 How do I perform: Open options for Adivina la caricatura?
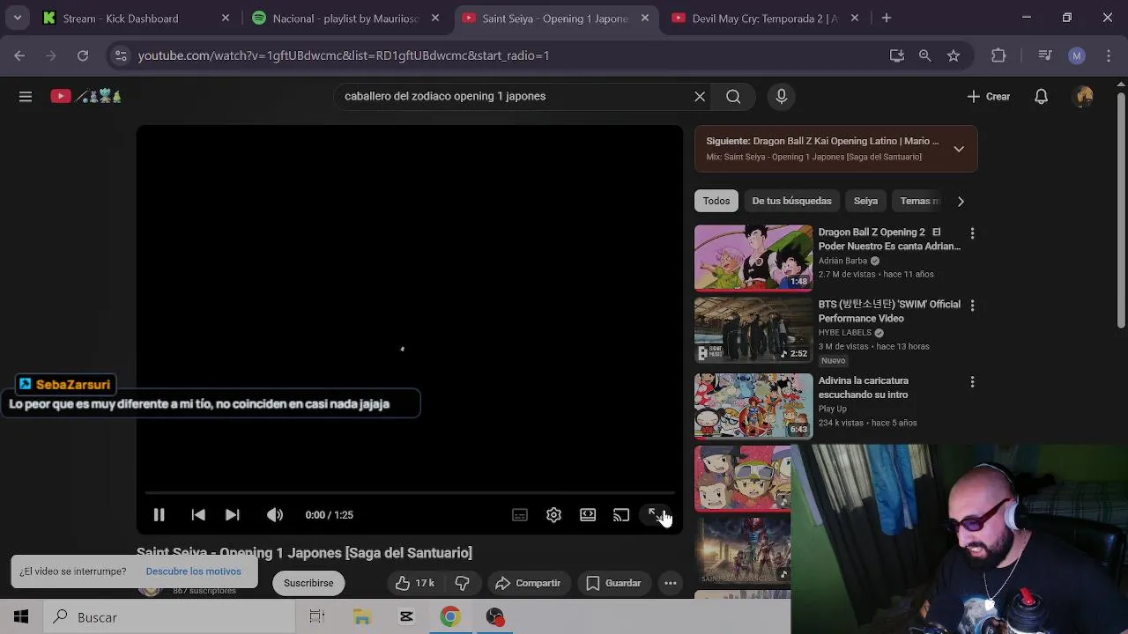[972, 382]
